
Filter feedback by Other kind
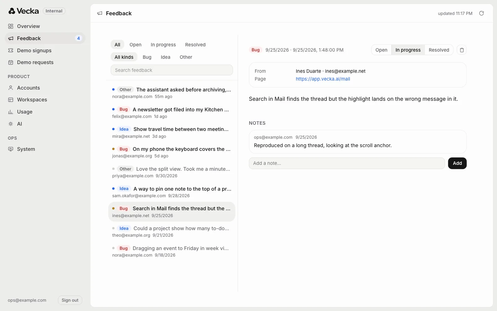[x=186, y=57]
